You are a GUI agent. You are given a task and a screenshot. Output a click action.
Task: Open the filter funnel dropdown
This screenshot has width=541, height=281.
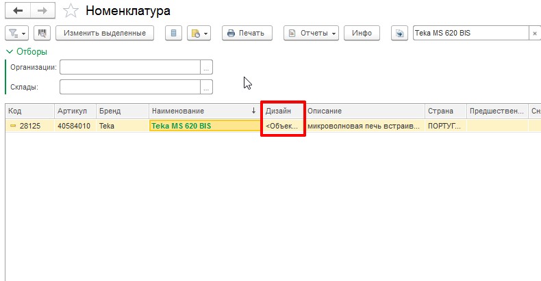[x=16, y=33]
